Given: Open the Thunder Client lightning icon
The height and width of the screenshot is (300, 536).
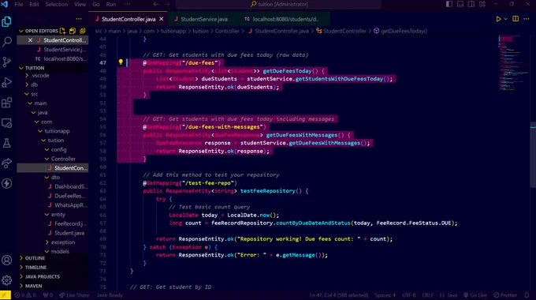Looking at the screenshot, I should tap(6, 184).
